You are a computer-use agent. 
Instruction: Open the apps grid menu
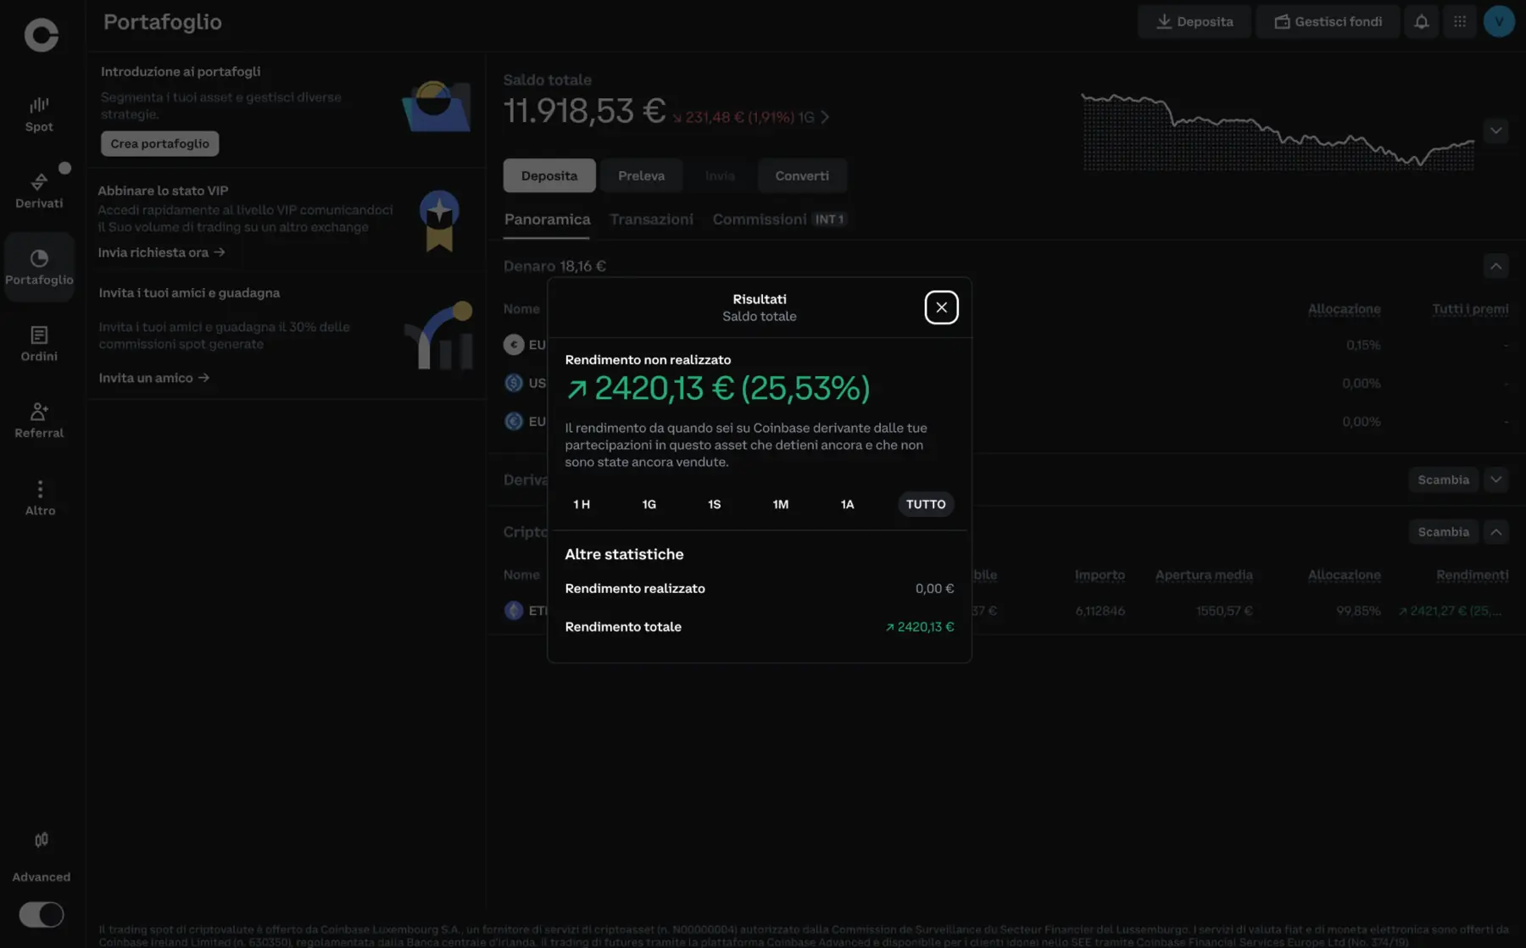point(1460,22)
